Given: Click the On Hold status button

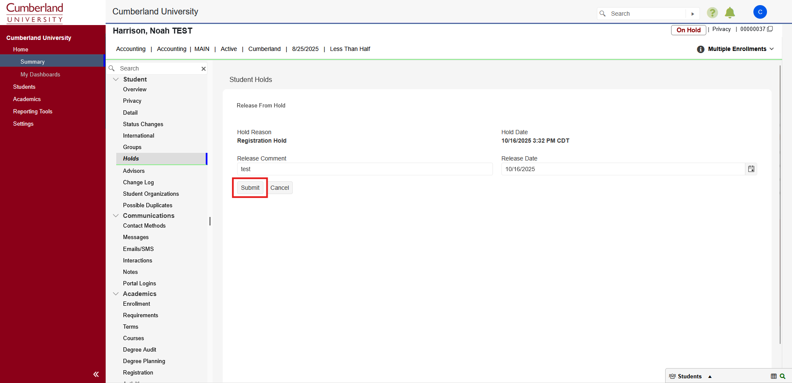Looking at the screenshot, I should [x=688, y=30].
